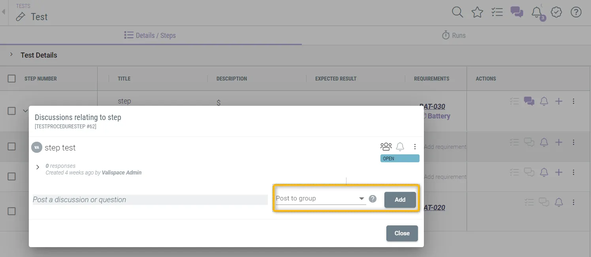Open the help question mark in header
This screenshot has width=591, height=257.
(x=576, y=12)
